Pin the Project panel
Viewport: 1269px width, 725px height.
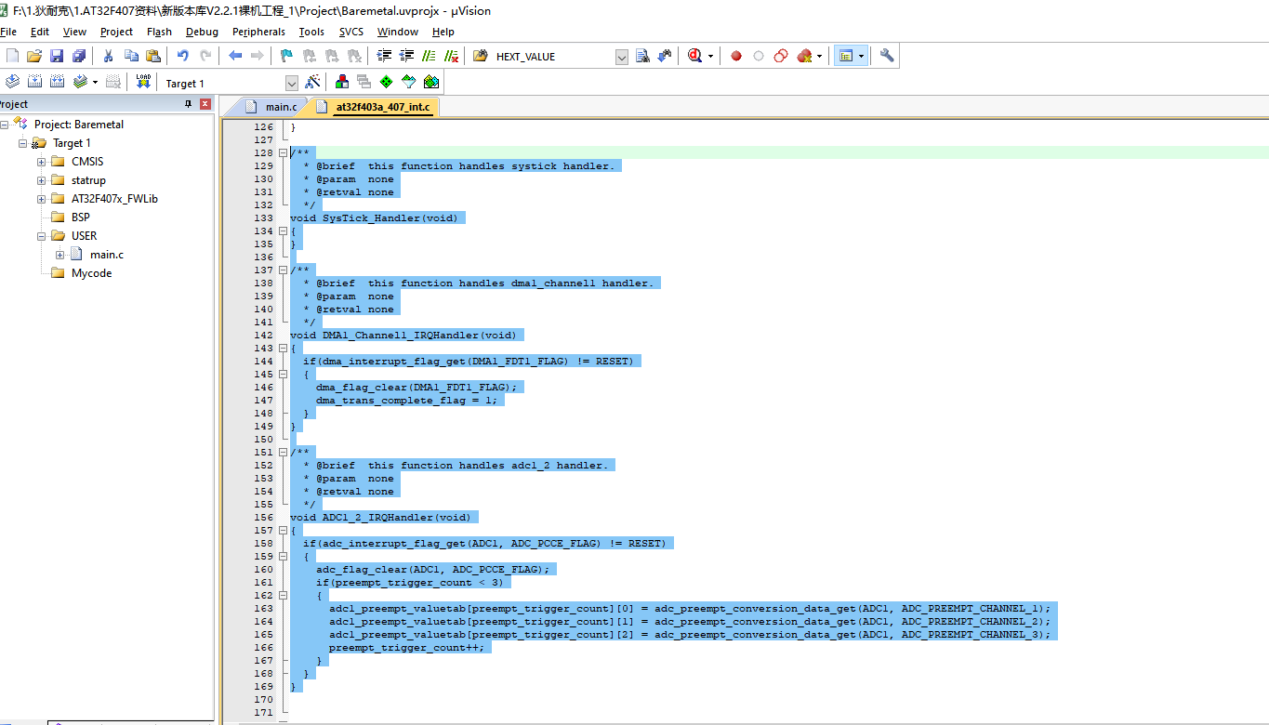tap(189, 104)
